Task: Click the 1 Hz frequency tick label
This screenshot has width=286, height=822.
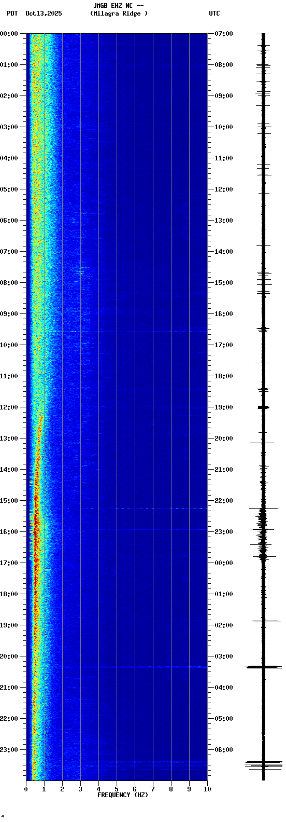Action: pyautogui.click(x=44, y=789)
